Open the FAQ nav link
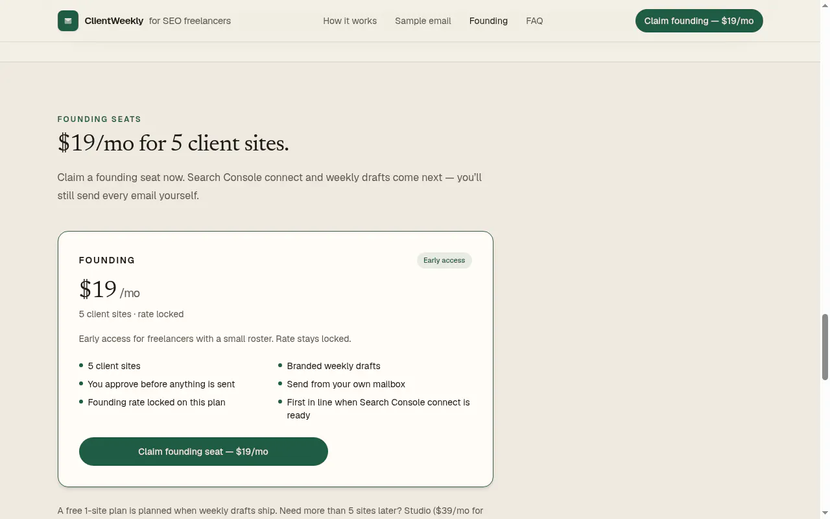The height and width of the screenshot is (519, 830). tap(534, 21)
